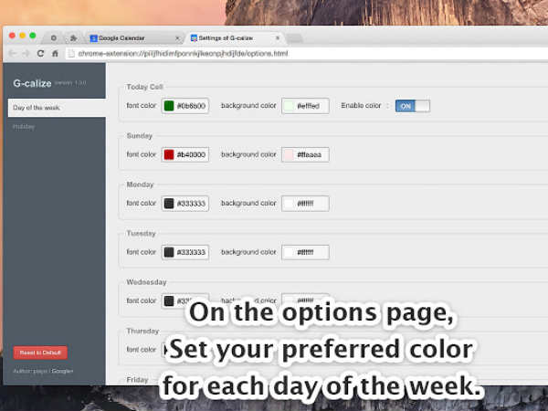This screenshot has width=548, height=411.
Task: Toggle the Enable color ON switch
Action: [413, 106]
